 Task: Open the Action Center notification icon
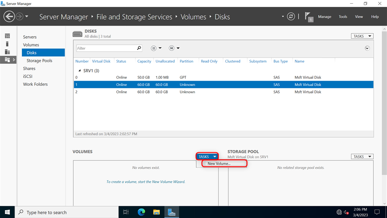[x=377, y=212]
